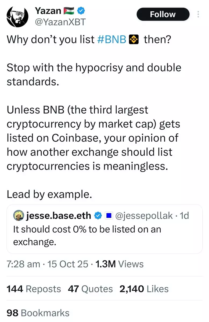Click the yellow BNB coin logo icon
The height and width of the screenshot is (322, 209).
pyautogui.click(x=134, y=40)
